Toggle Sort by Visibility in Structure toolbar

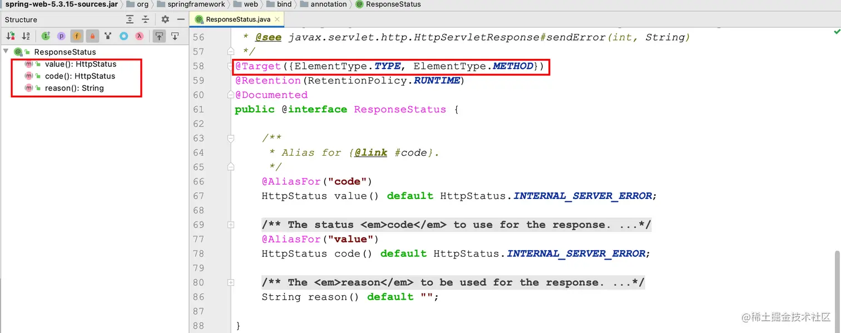click(11, 36)
